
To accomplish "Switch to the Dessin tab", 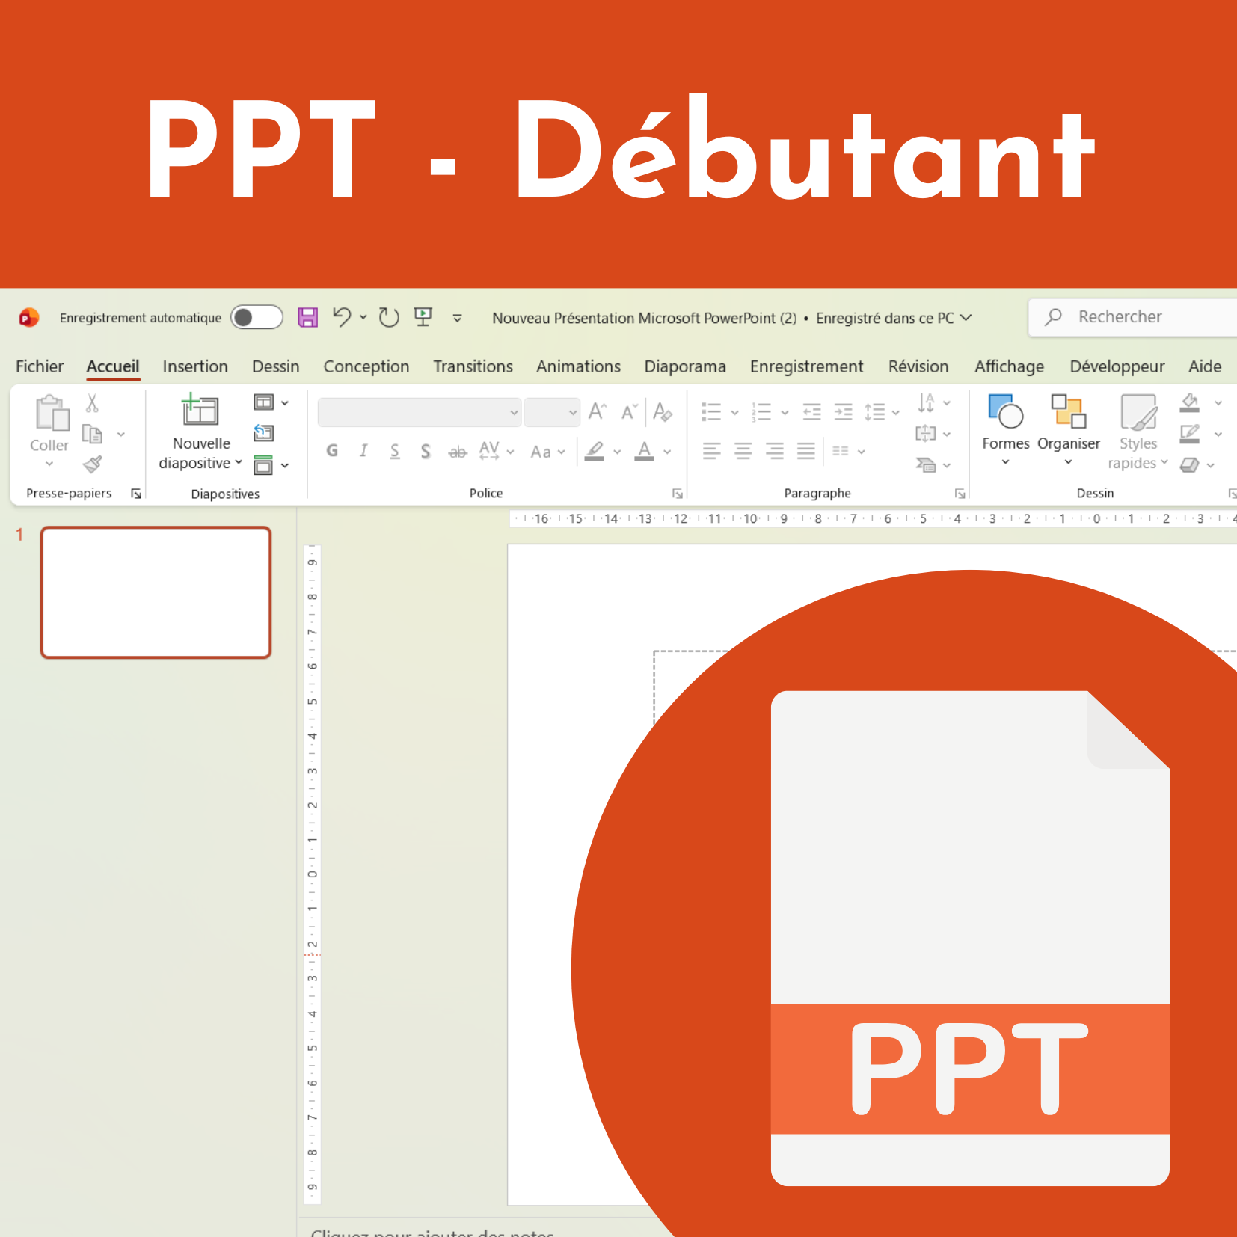I will click(275, 366).
